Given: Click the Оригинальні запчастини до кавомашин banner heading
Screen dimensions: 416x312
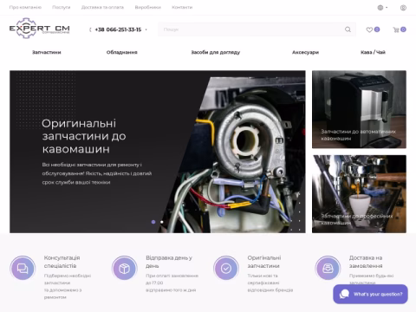Looking at the screenshot, I should [84, 136].
